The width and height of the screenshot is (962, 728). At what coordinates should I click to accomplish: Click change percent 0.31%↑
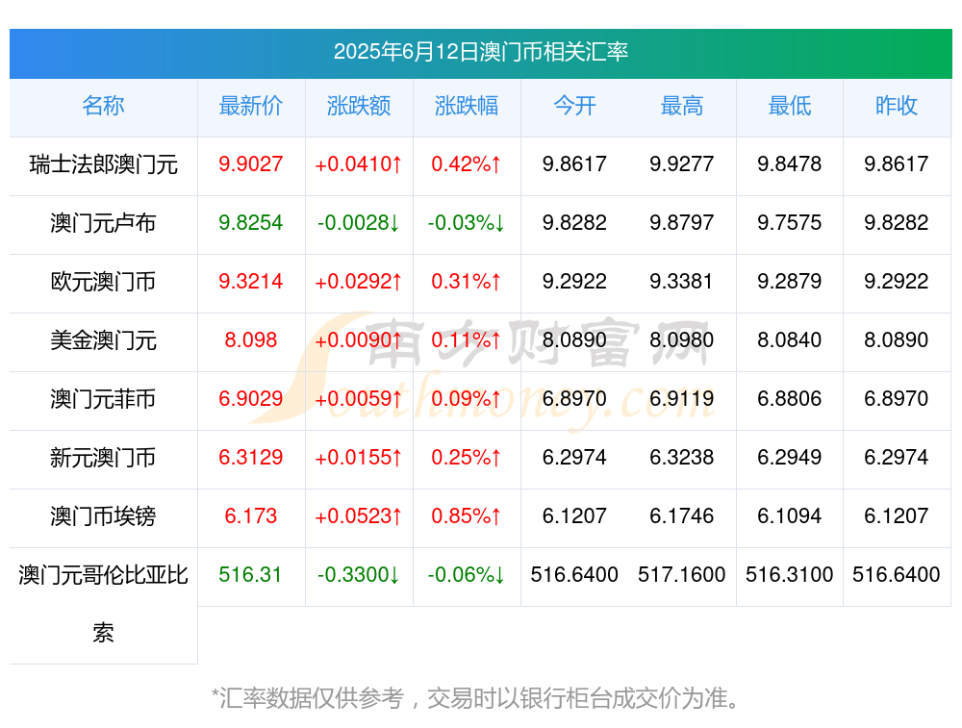[x=467, y=282]
